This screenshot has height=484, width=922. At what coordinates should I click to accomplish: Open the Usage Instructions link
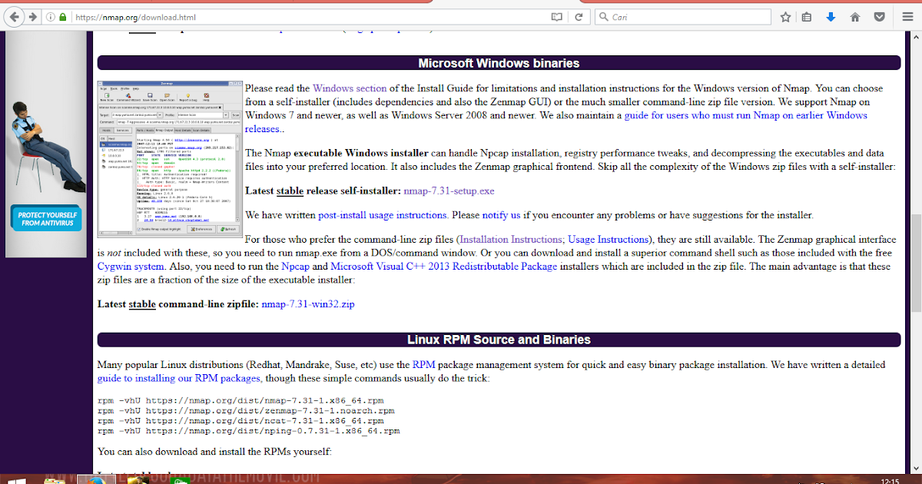click(607, 240)
